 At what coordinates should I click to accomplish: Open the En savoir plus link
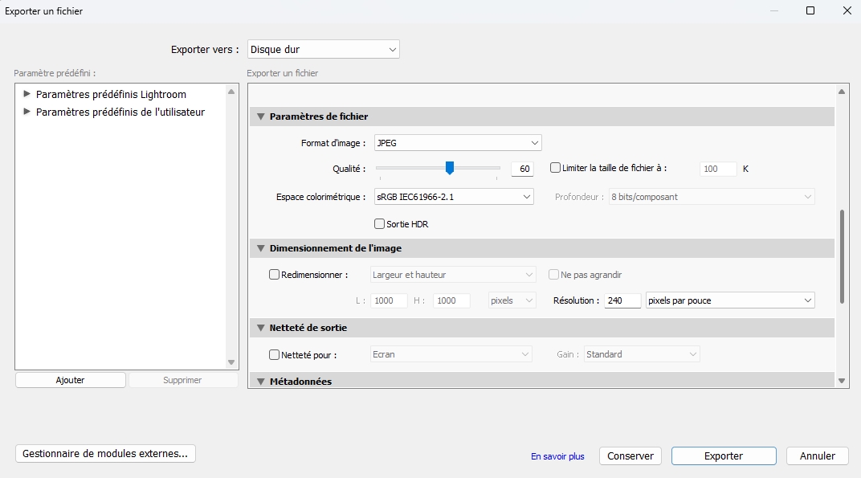point(557,456)
